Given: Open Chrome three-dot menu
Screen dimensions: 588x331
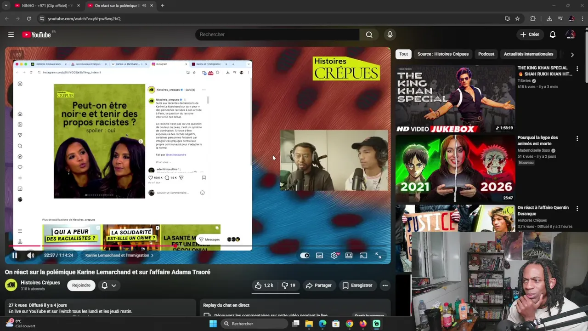Looking at the screenshot, I should point(582,18).
